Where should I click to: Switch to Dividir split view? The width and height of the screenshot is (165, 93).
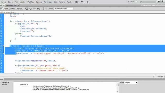[6, 9]
